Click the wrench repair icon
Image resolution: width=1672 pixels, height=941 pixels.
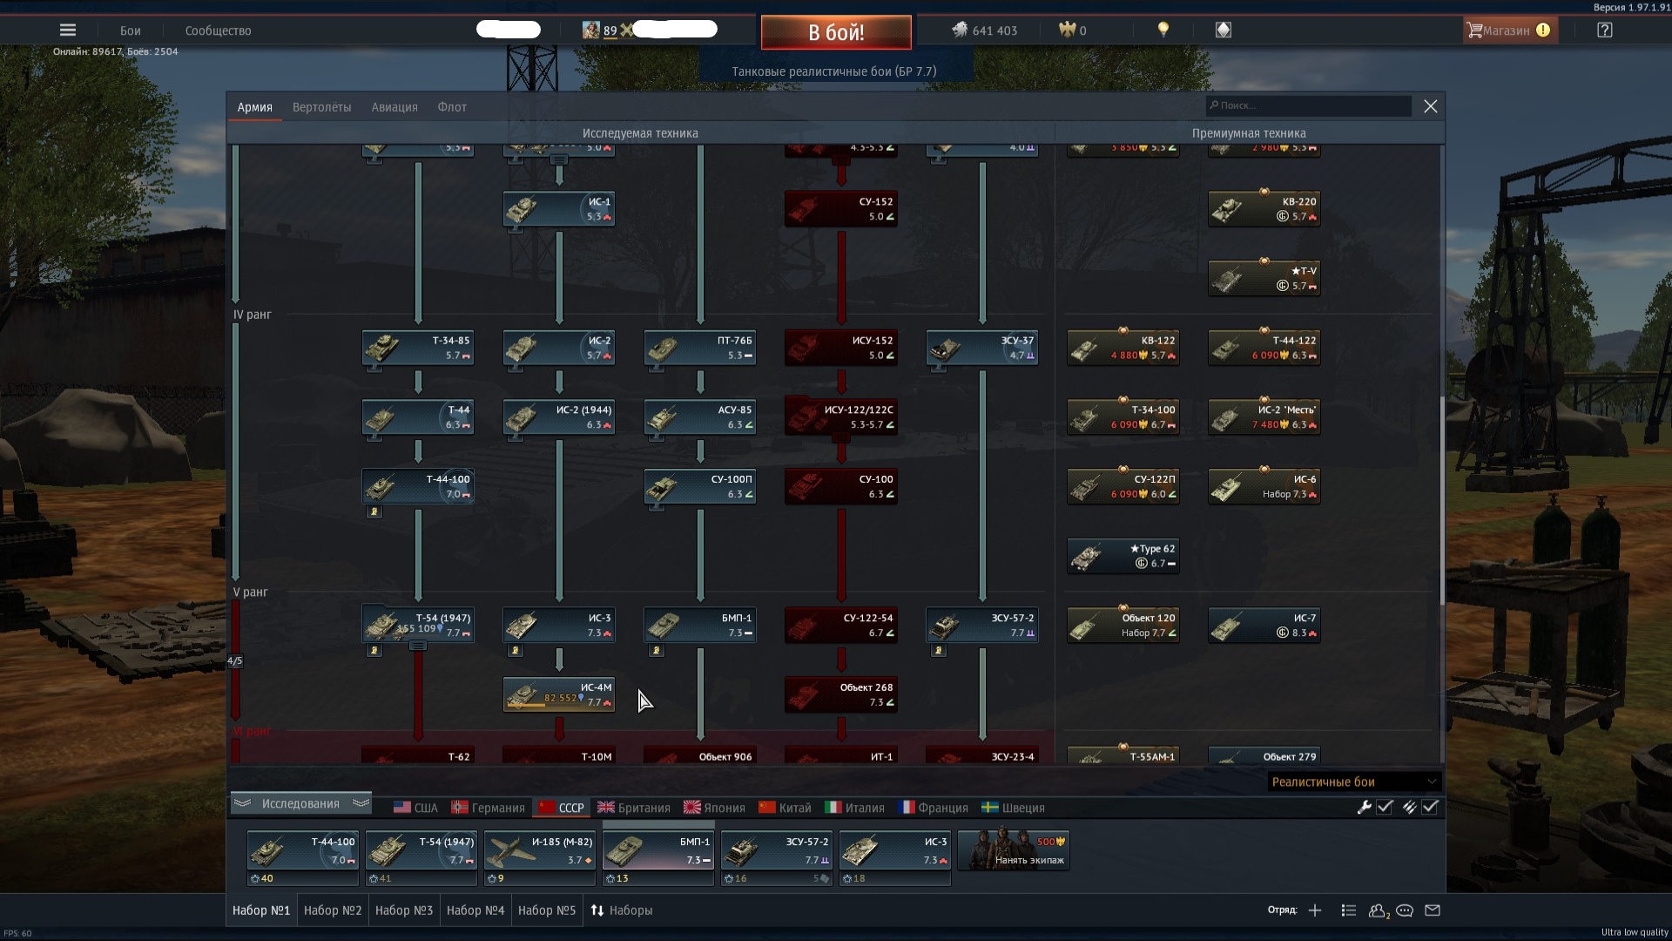[1365, 808]
